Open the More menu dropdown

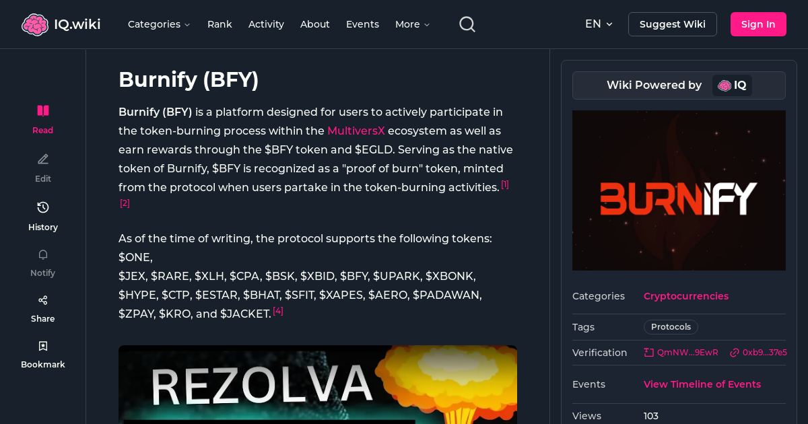click(411, 24)
